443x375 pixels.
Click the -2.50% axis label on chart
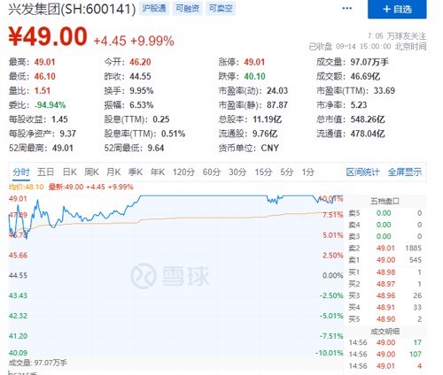click(331, 295)
